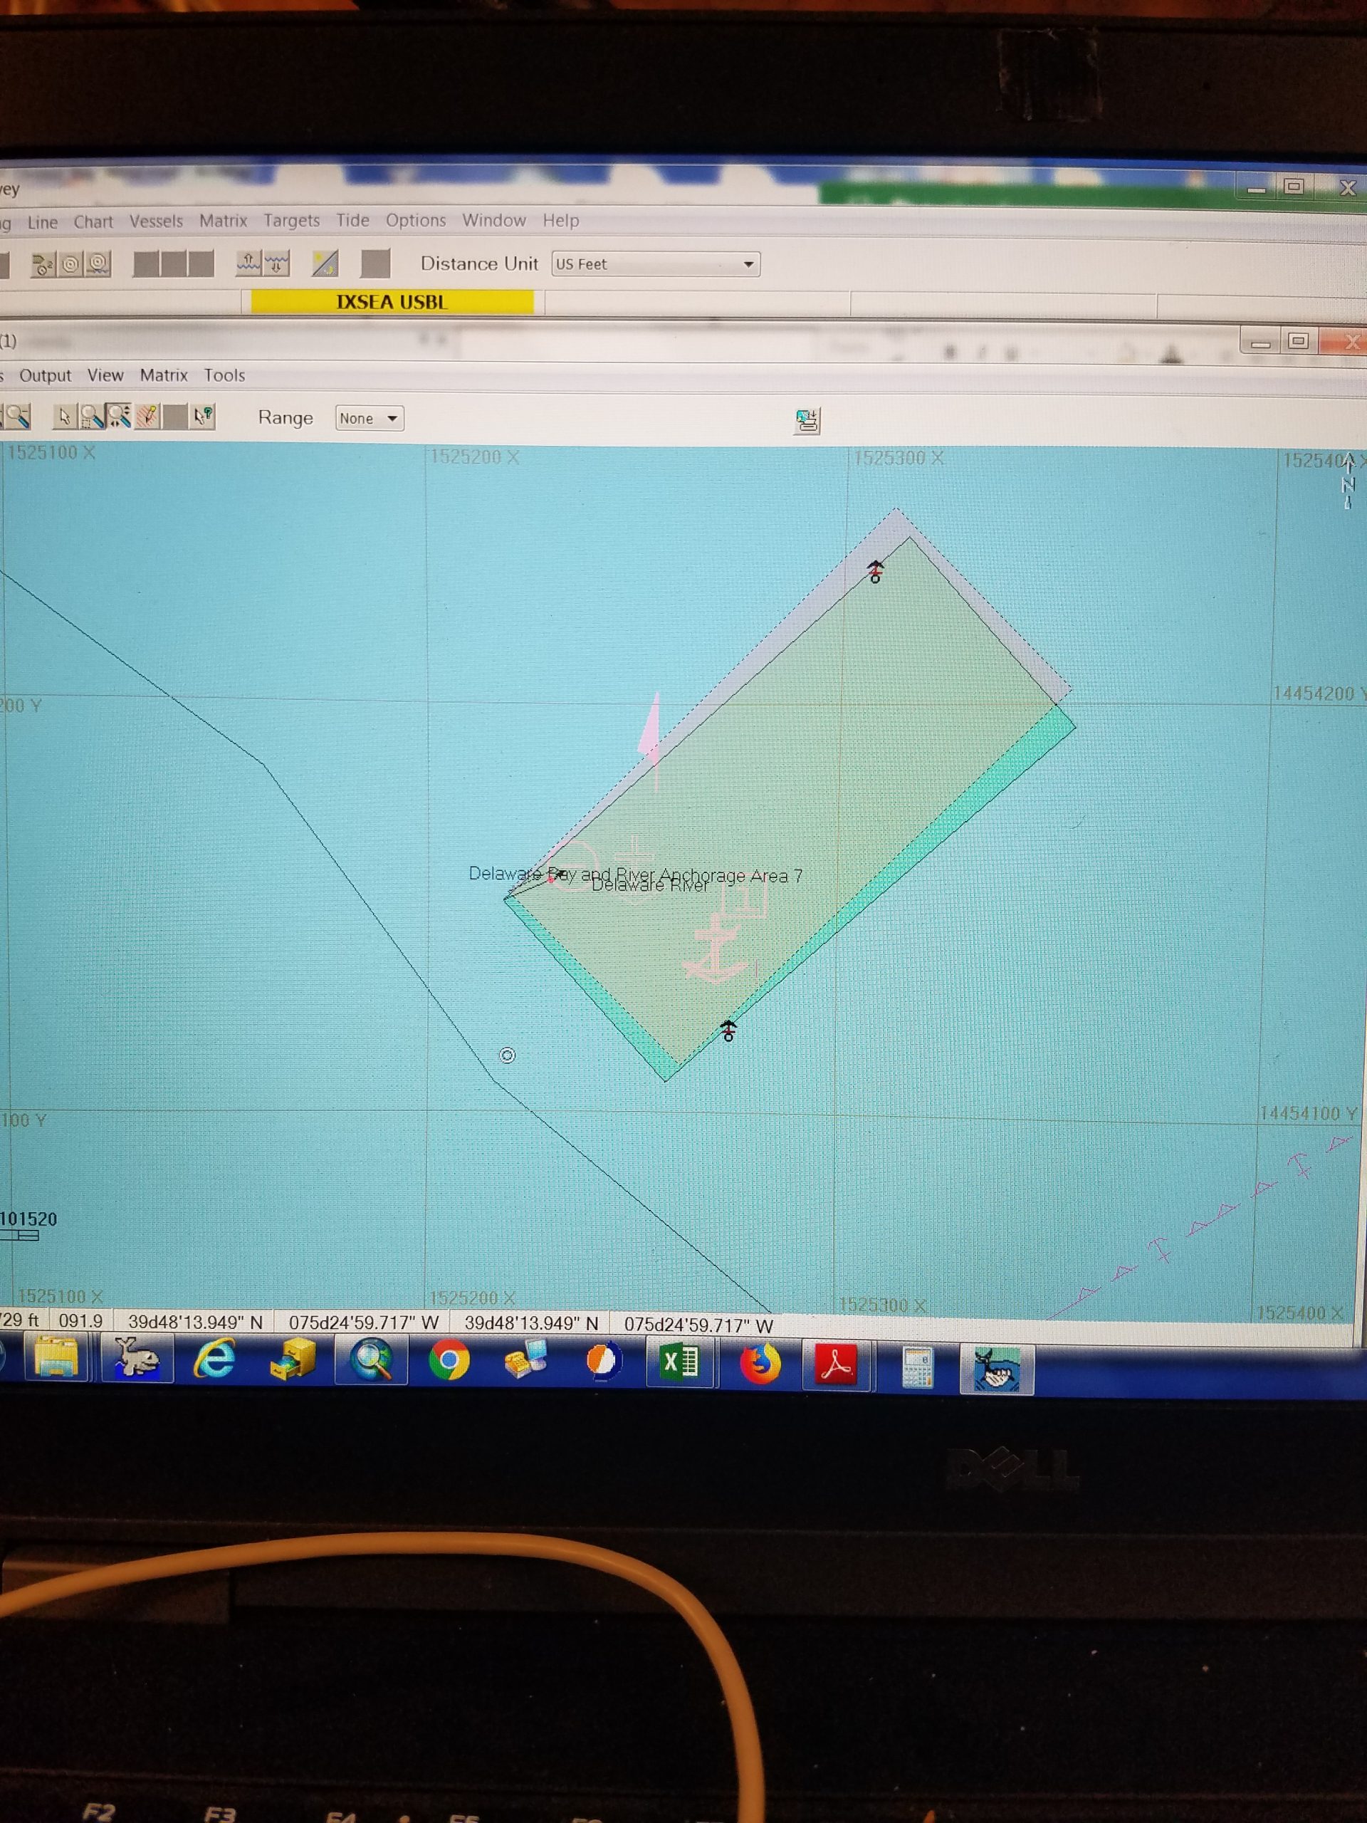
Task: Open the Matrix menu in the main menu bar
Action: (x=222, y=221)
